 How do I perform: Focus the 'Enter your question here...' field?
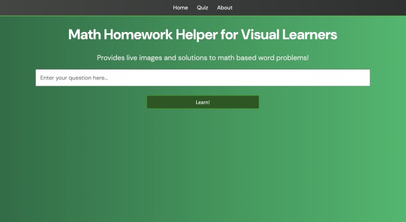coord(203,77)
